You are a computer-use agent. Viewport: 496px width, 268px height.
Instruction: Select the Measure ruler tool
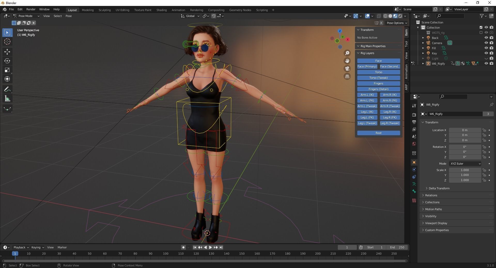7,98
